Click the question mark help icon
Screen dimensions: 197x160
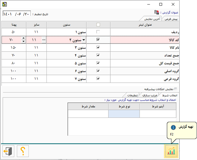(x=23, y=151)
